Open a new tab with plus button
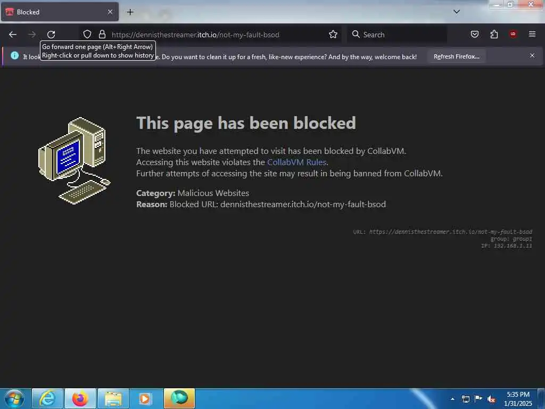The width and height of the screenshot is (545, 409). pos(130,12)
